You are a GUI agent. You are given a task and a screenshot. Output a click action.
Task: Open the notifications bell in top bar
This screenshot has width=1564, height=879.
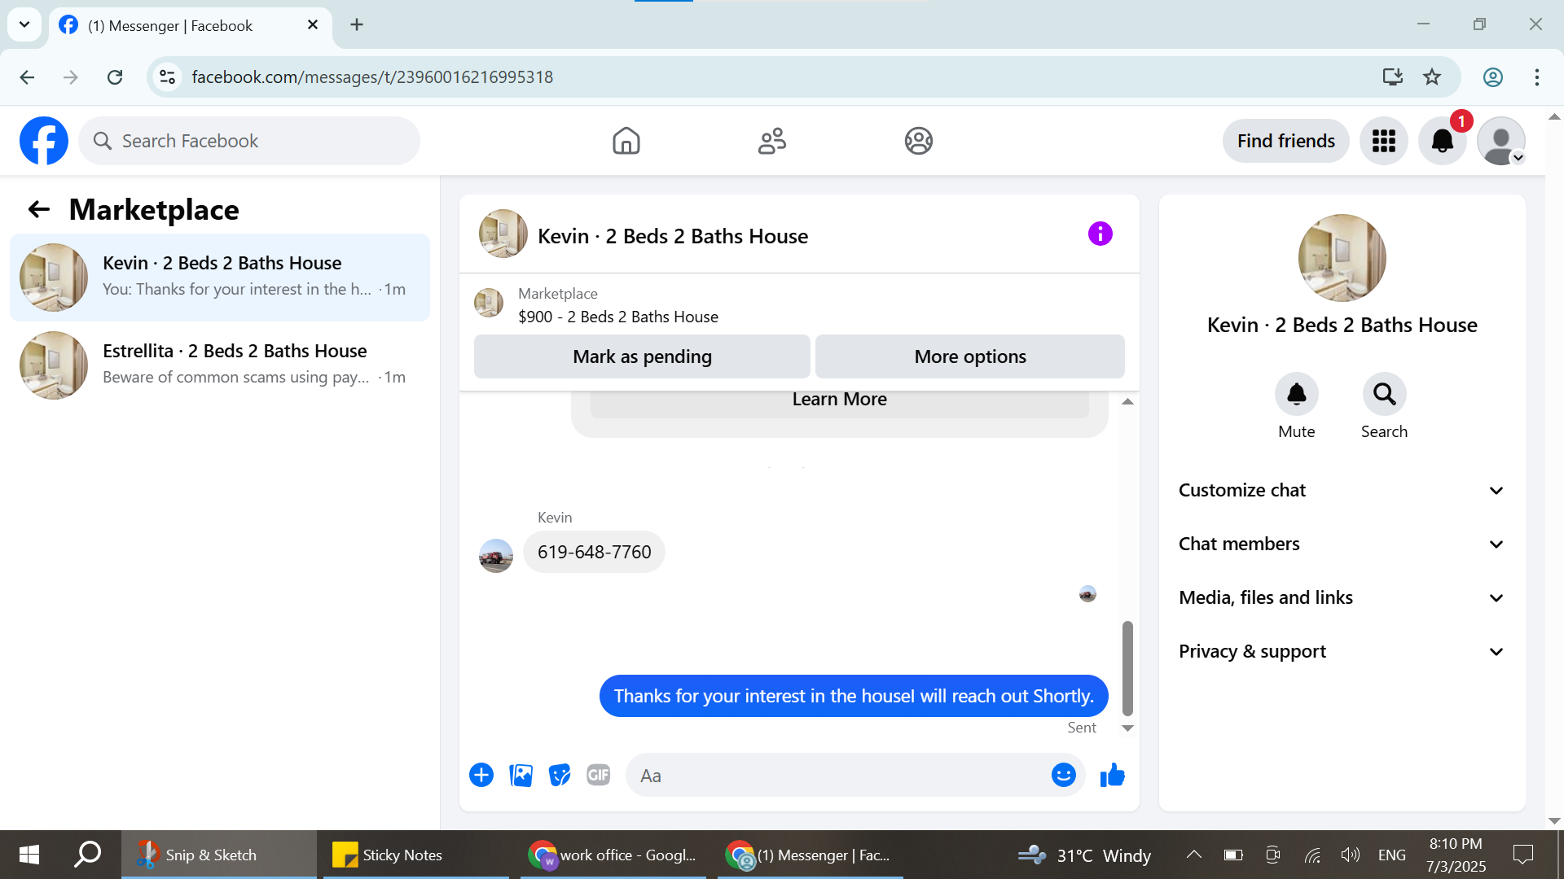(1442, 141)
